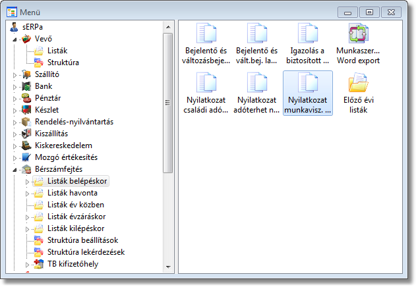The height and width of the screenshot is (287, 416).
Task: Expand the Listák kilépéskor node
Action: pos(27,229)
